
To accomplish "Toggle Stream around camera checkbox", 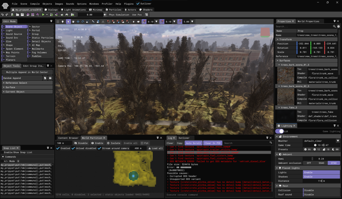I will 100,148.
